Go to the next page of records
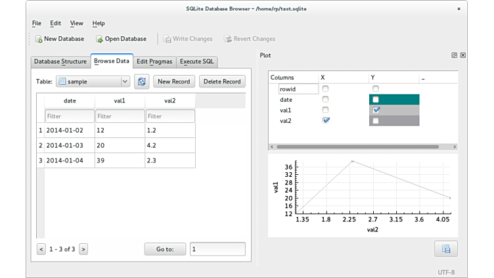 [x=83, y=249]
